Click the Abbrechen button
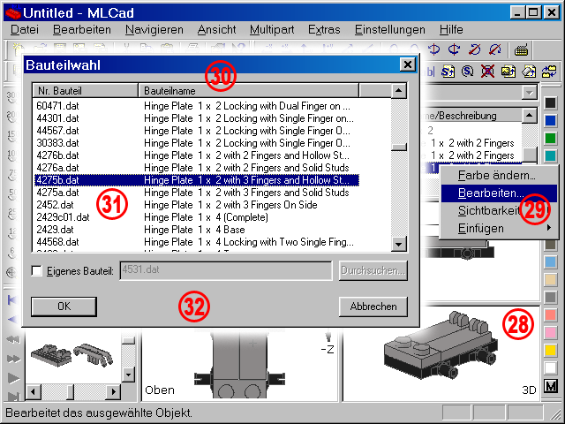The height and width of the screenshot is (424, 565). [x=373, y=307]
